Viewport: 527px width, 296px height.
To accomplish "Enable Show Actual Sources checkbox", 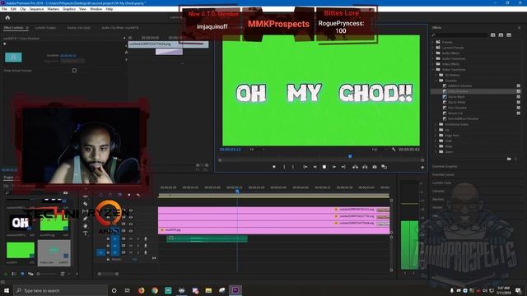I will coord(74,71).
